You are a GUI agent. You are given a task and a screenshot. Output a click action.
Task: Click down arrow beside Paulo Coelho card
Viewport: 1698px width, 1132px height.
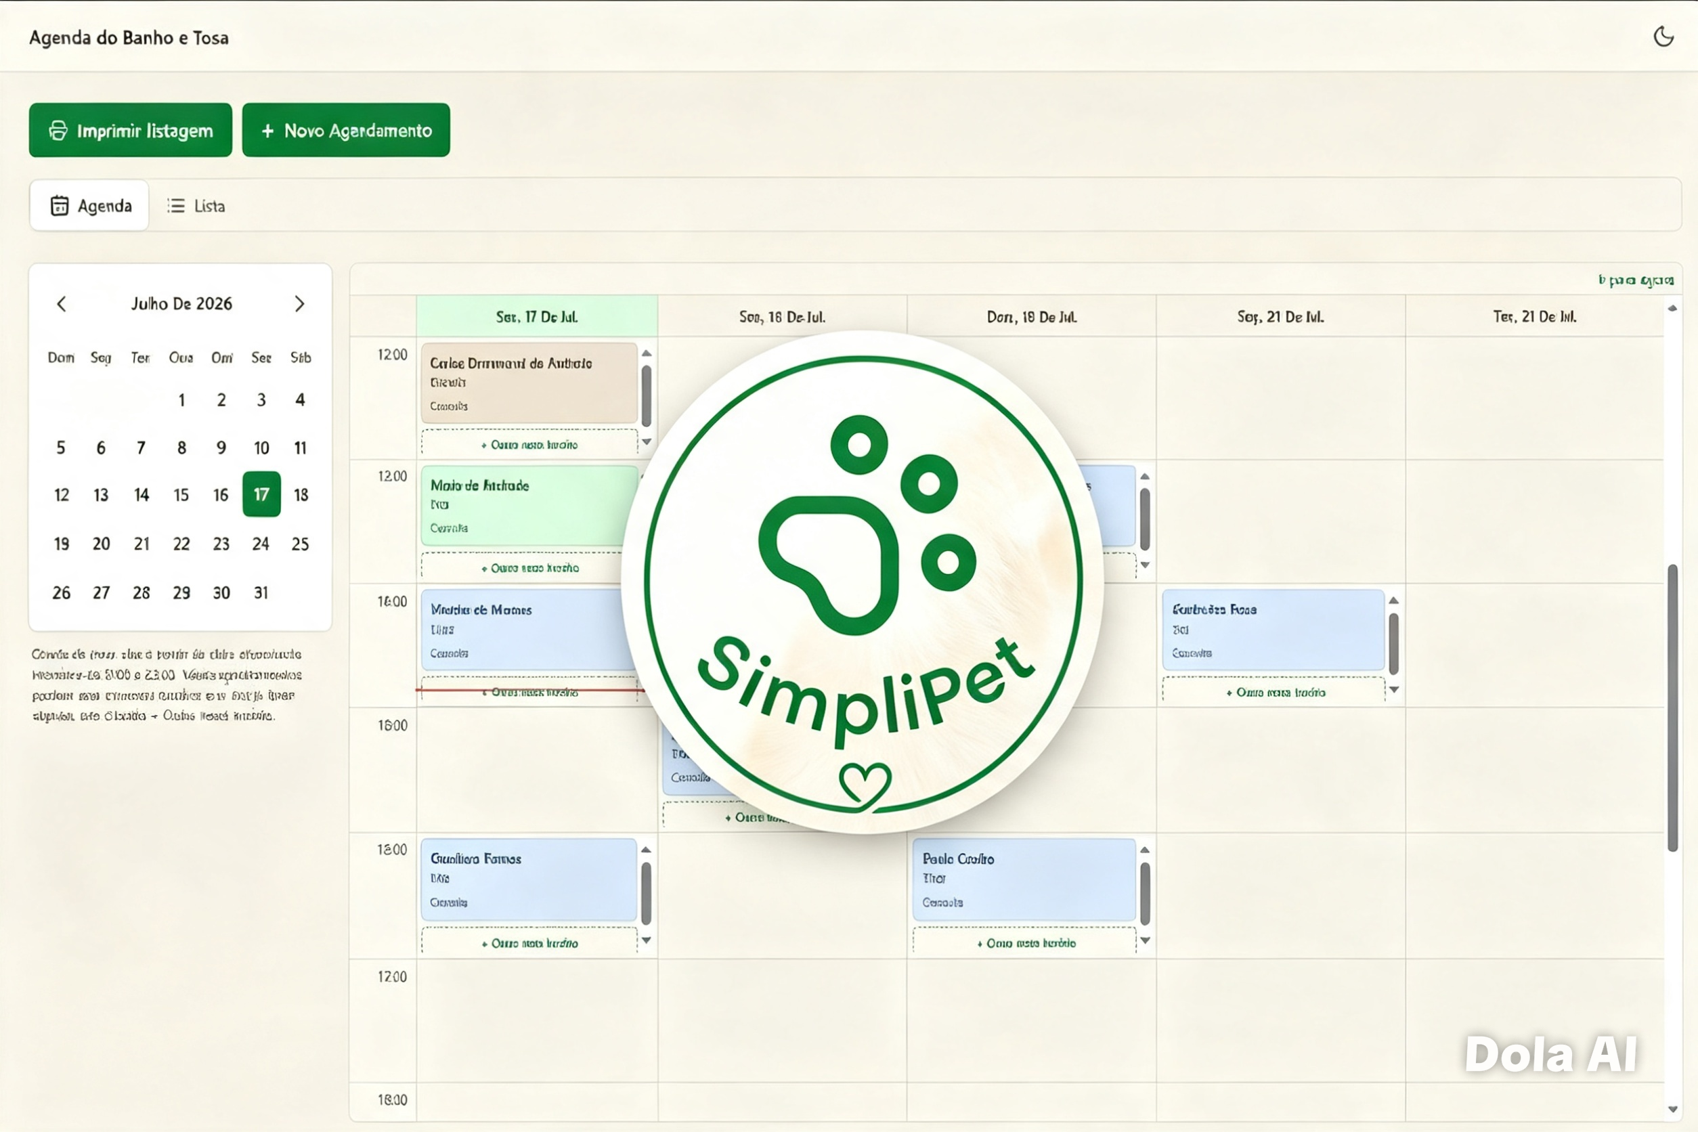[1145, 940]
